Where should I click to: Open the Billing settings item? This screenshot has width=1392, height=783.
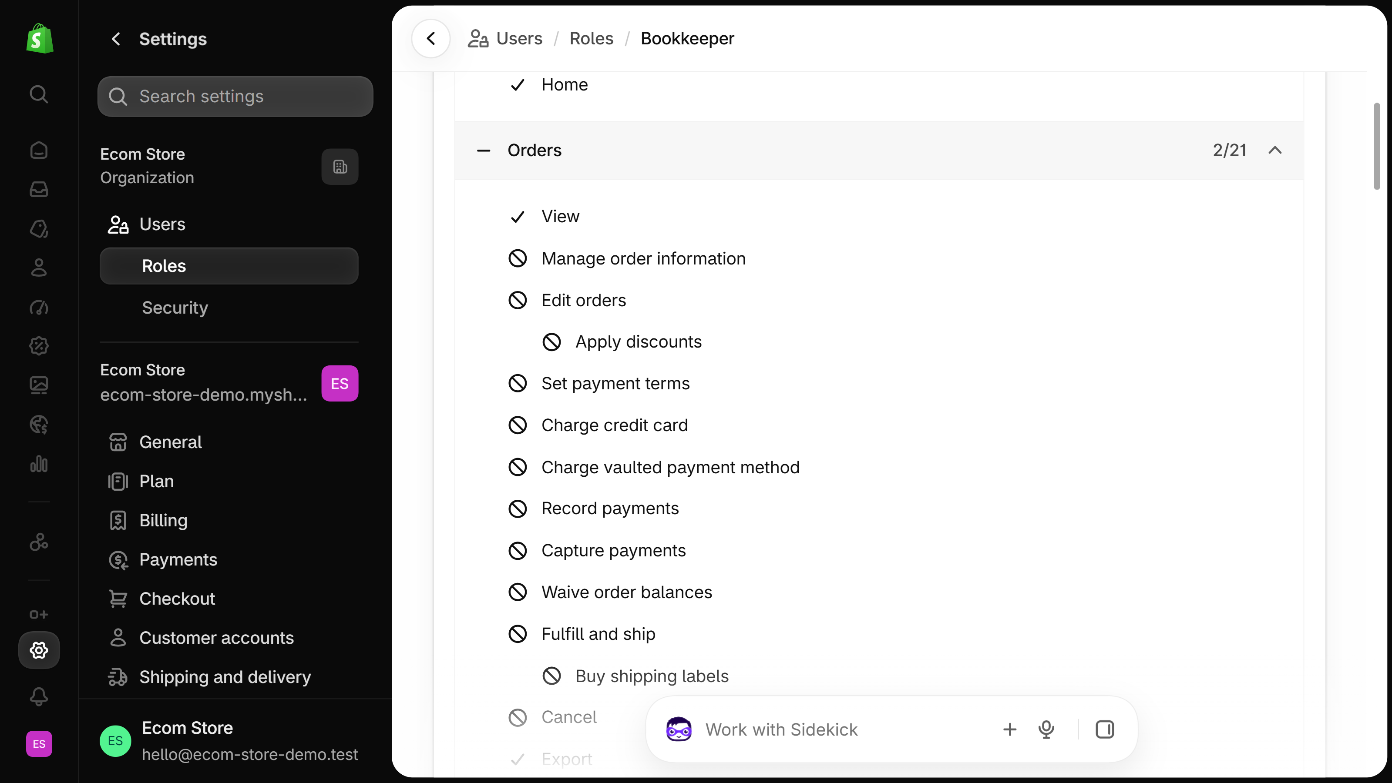[x=163, y=521]
